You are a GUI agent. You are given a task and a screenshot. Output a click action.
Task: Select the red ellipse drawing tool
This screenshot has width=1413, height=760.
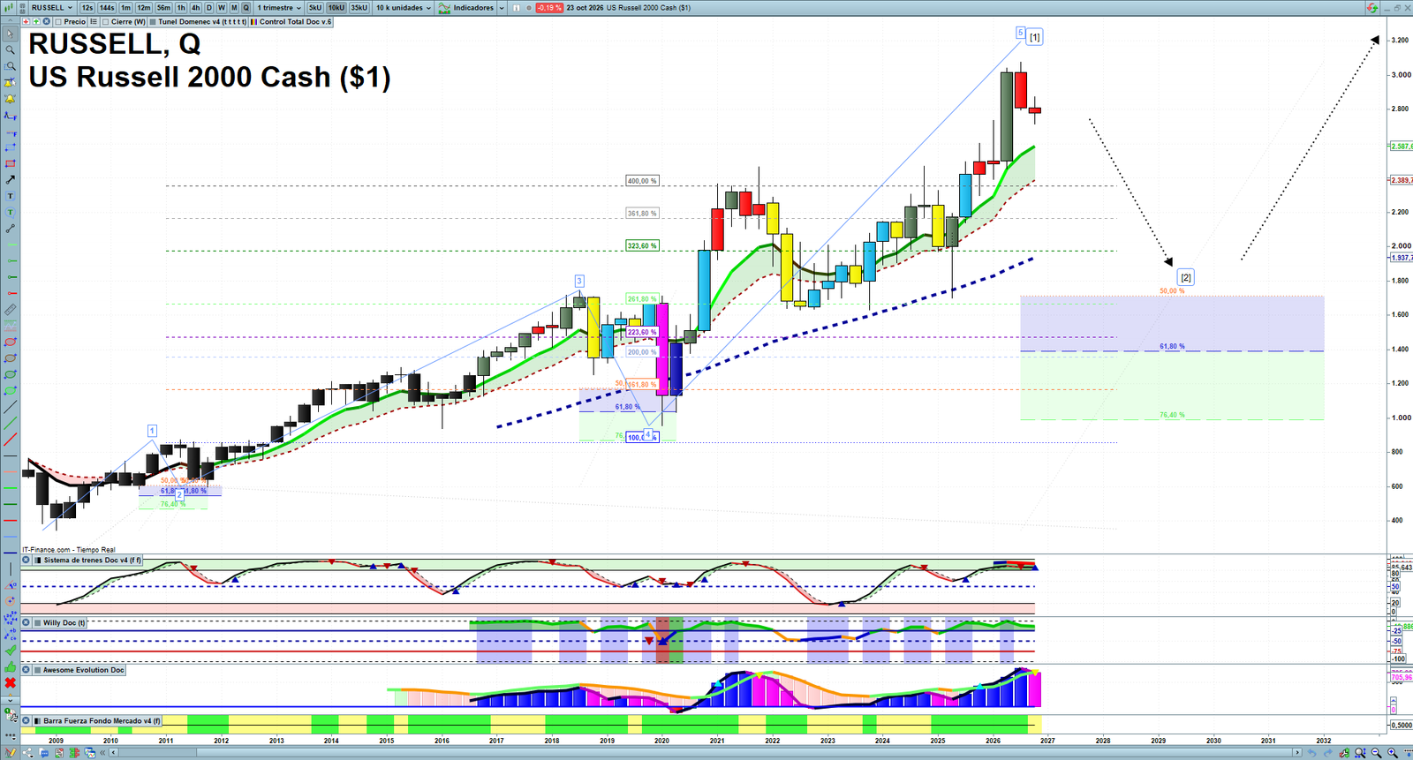click(x=10, y=342)
